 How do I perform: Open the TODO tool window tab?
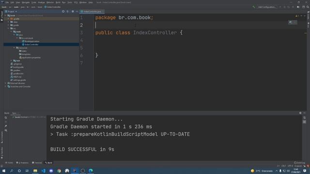[9, 163]
